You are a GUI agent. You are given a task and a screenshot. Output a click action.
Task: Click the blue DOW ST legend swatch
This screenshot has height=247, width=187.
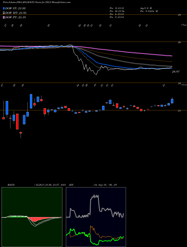[x=4, y=8]
